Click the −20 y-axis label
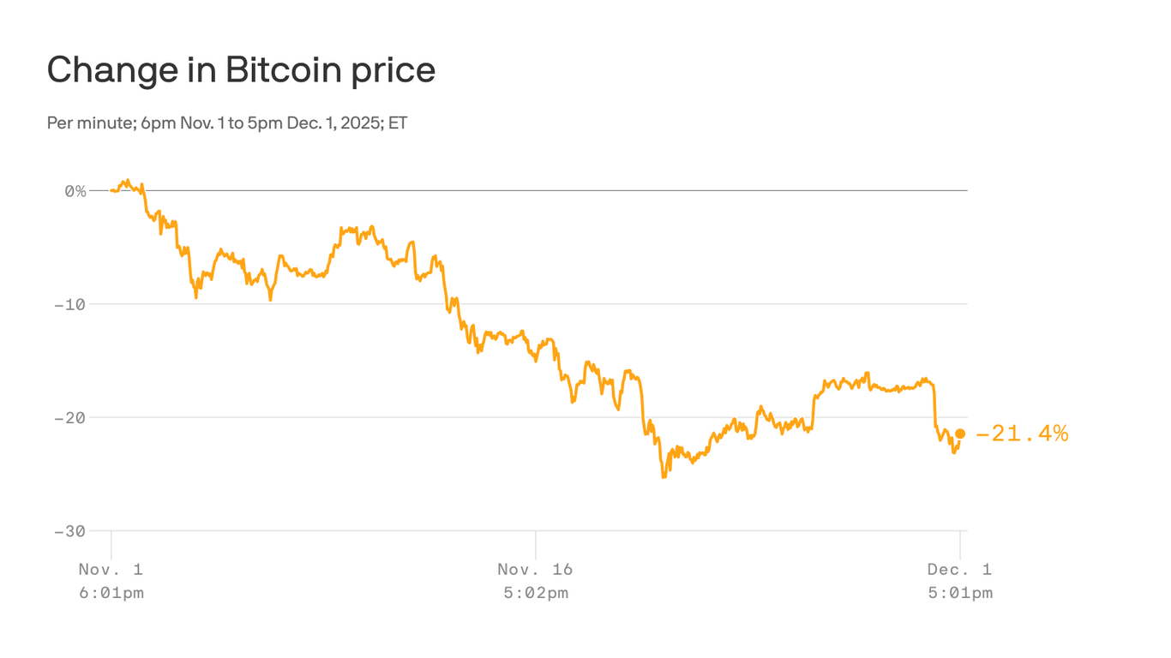The height and width of the screenshot is (658, 1171). pyautogui.click(x=69, y=418)
